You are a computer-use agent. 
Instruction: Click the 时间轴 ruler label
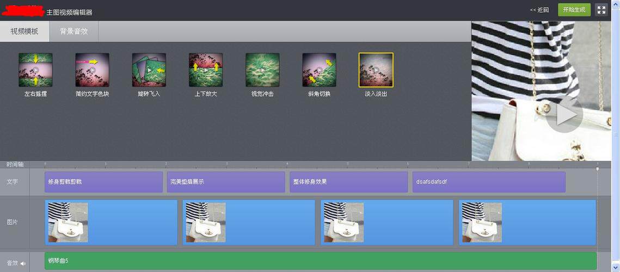click(15, 164)
